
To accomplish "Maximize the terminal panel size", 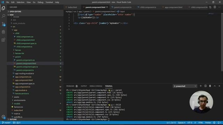I will click(215, 86).
